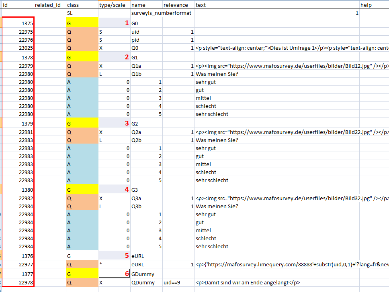Select the 'SL' class cell
Viewport: 389px width, 292px height.
82,13
